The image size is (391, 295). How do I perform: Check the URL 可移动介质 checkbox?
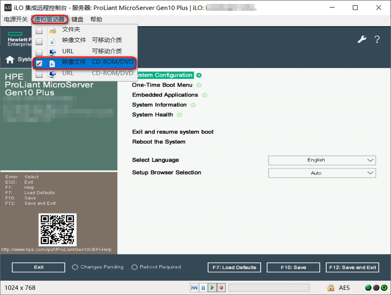(39, 53)
